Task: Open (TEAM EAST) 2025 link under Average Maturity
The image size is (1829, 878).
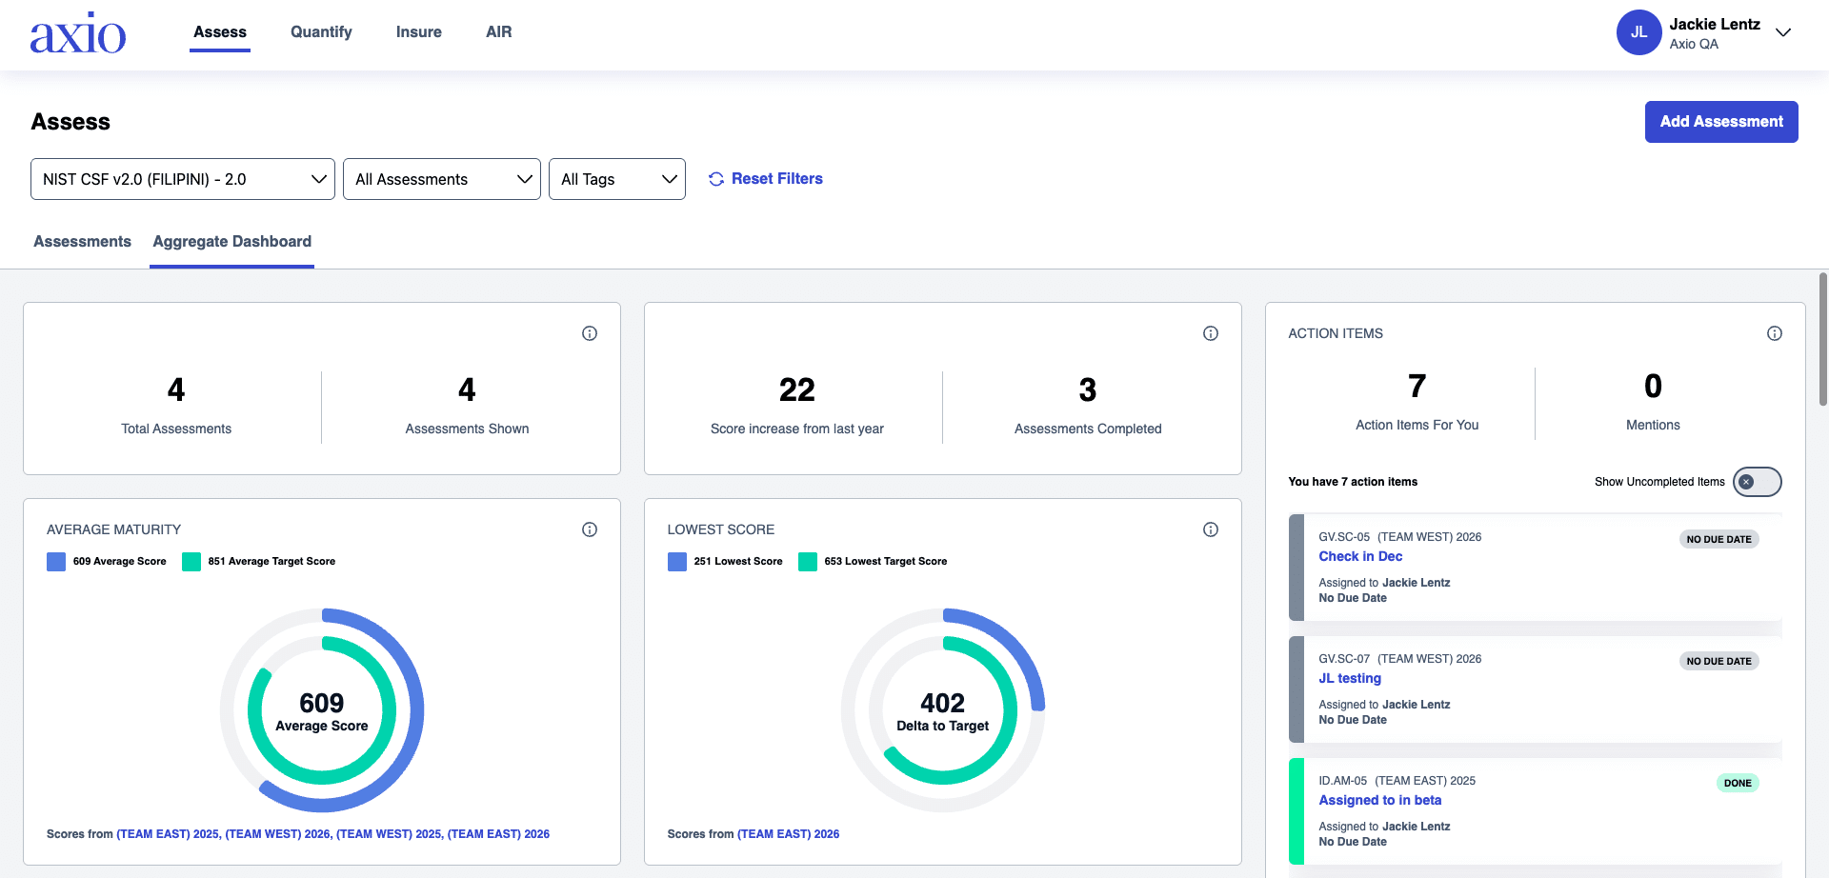Action: pyautogui.click(x=168, y=834)
